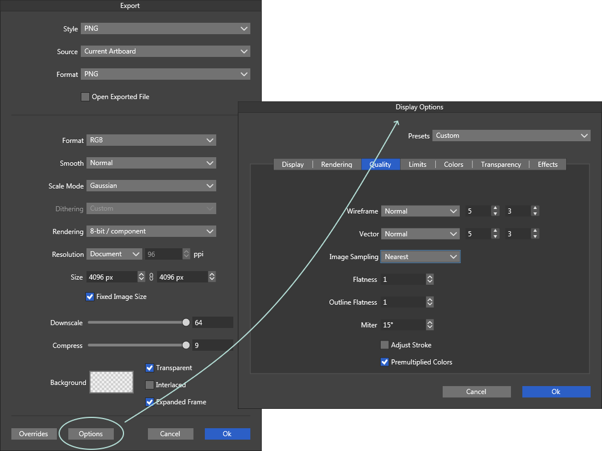Open the Style dropdown
Viewport: 602px width, 451px height.
tap(166, 28)
